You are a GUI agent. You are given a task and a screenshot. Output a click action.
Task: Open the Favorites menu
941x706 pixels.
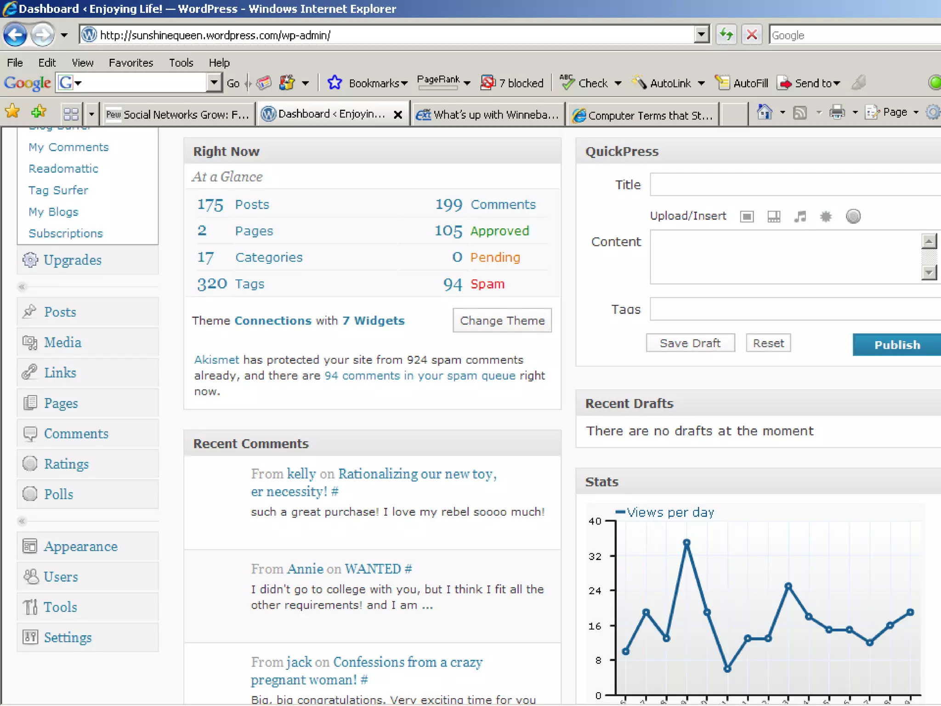(x=130, y=63)
